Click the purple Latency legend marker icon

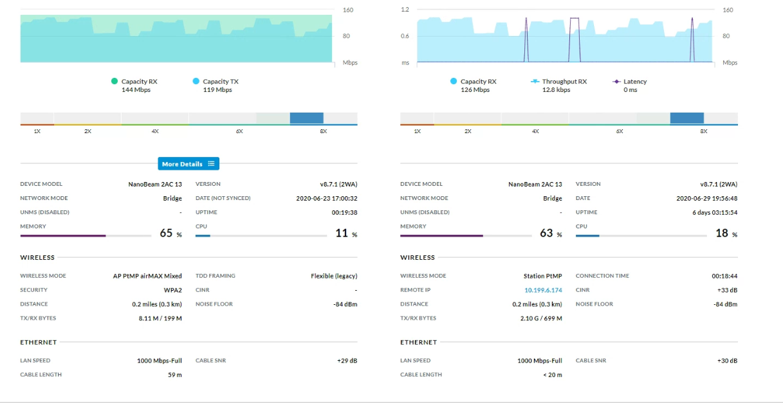(x=616, y=82)
